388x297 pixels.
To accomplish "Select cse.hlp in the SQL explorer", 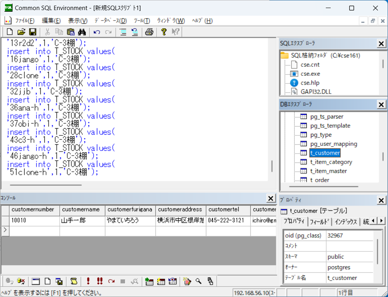I will coord(310,83).
